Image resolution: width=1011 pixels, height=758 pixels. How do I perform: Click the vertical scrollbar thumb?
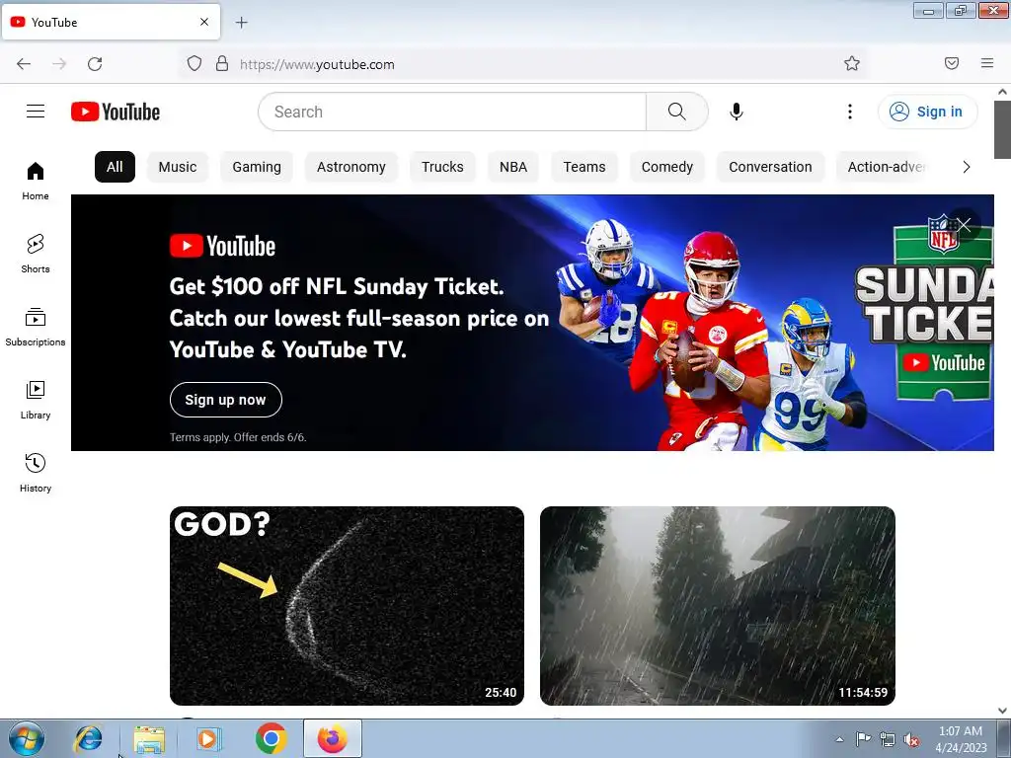pyautogui.click(x=1003, y=129)
